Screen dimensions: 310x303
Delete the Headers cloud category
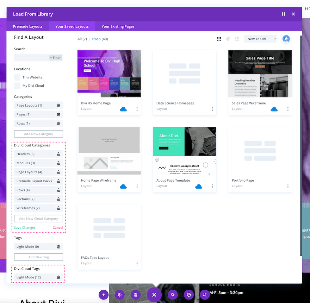click(58, 154)
